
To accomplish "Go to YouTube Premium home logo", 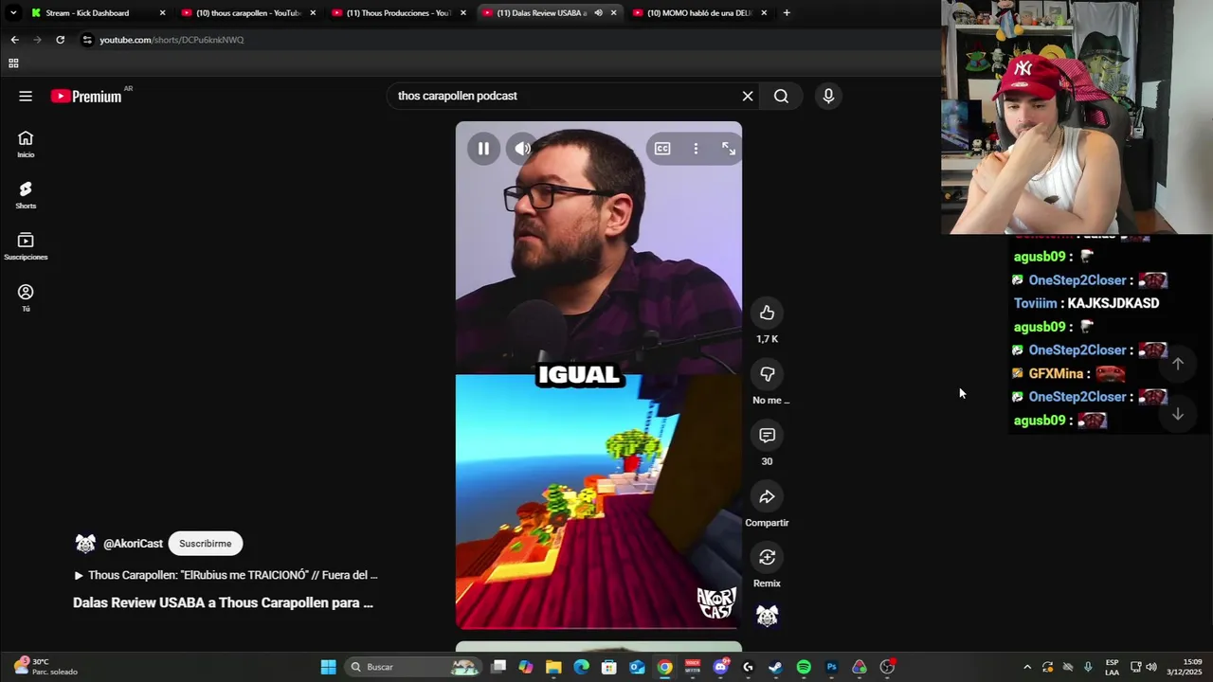I will tap(87, 96).
